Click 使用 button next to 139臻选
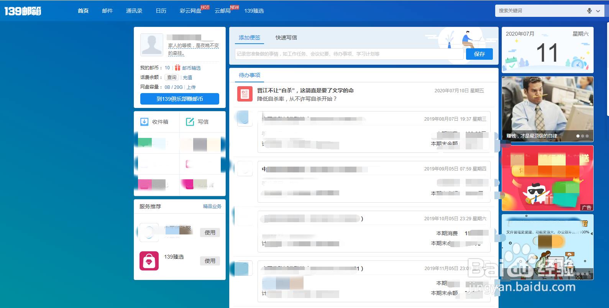The image size is (609, 308). pyautogui.click(x=210, y=260)
